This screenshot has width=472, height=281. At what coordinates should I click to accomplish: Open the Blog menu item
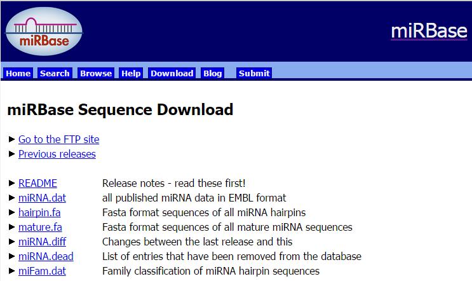tap(213, 73)
